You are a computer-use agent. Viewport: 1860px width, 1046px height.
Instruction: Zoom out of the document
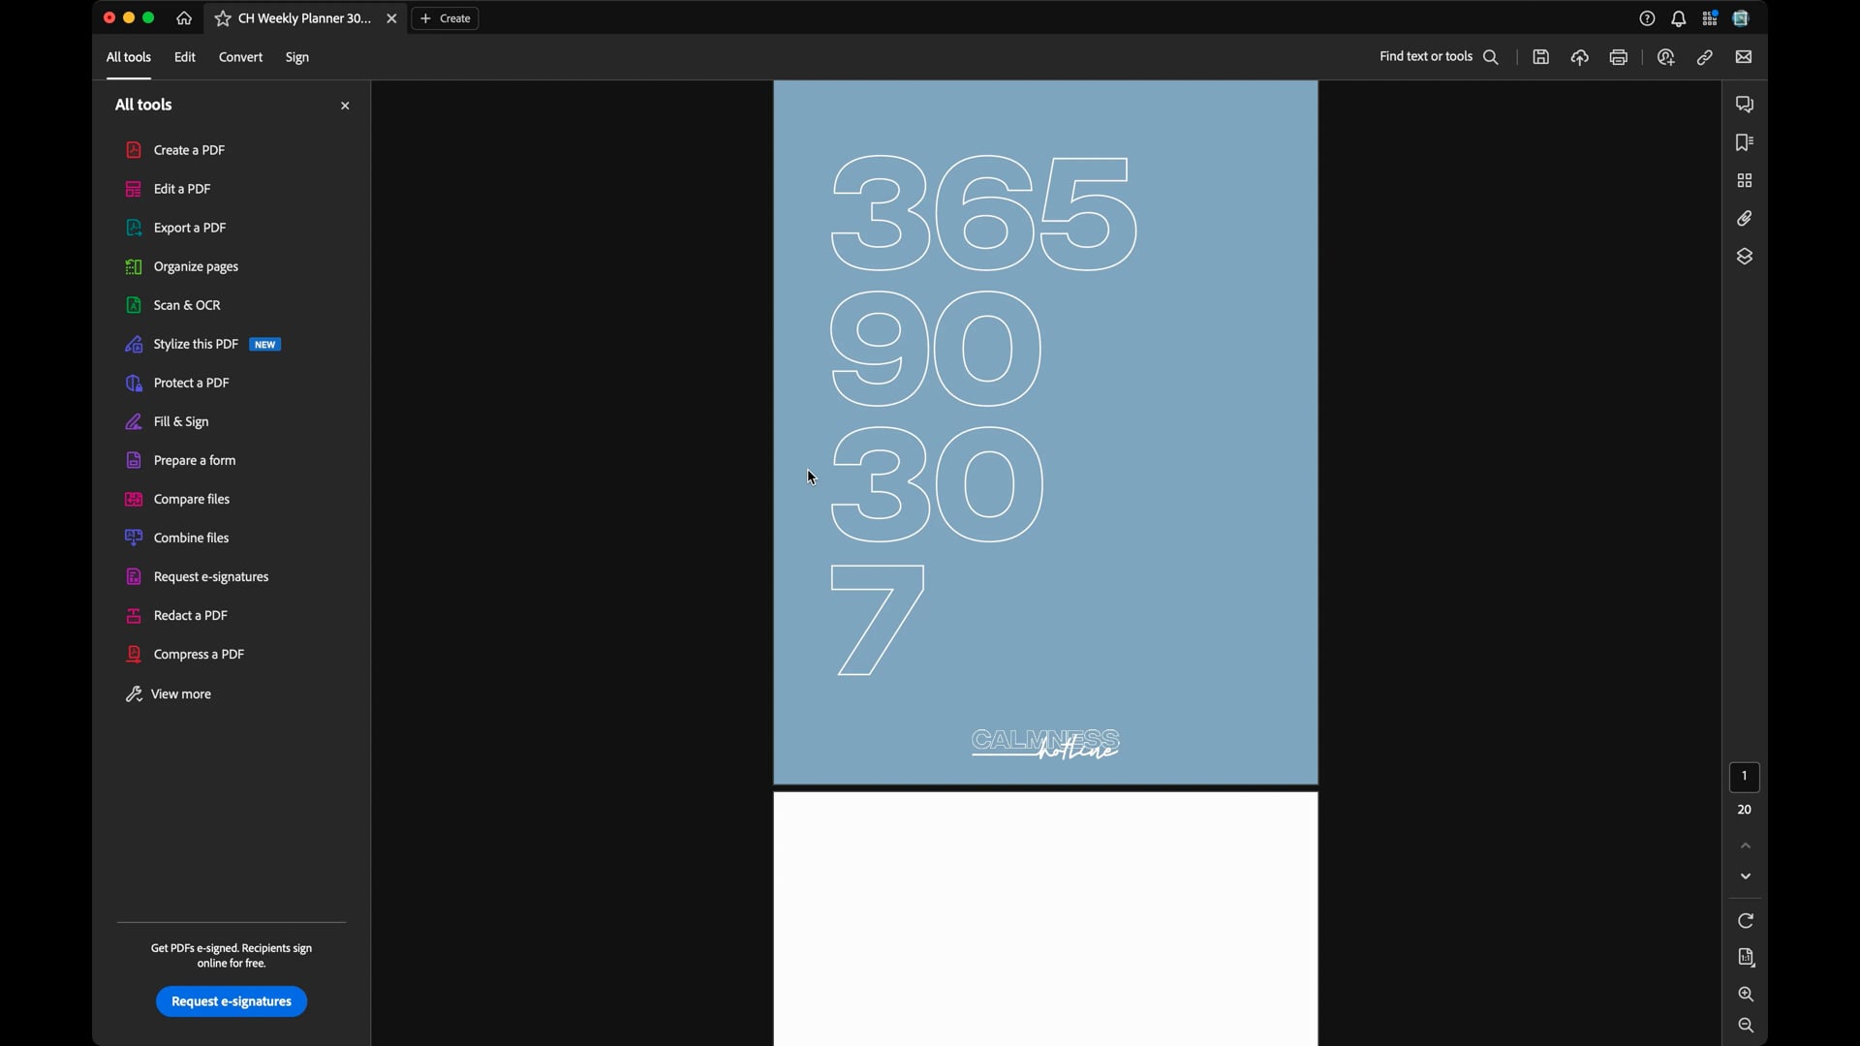pos(1746,1026)
